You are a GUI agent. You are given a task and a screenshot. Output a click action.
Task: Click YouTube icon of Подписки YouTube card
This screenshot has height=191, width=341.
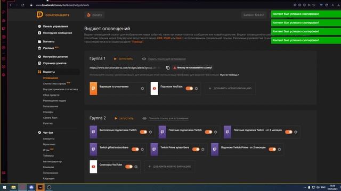click(x=154, y=89)
